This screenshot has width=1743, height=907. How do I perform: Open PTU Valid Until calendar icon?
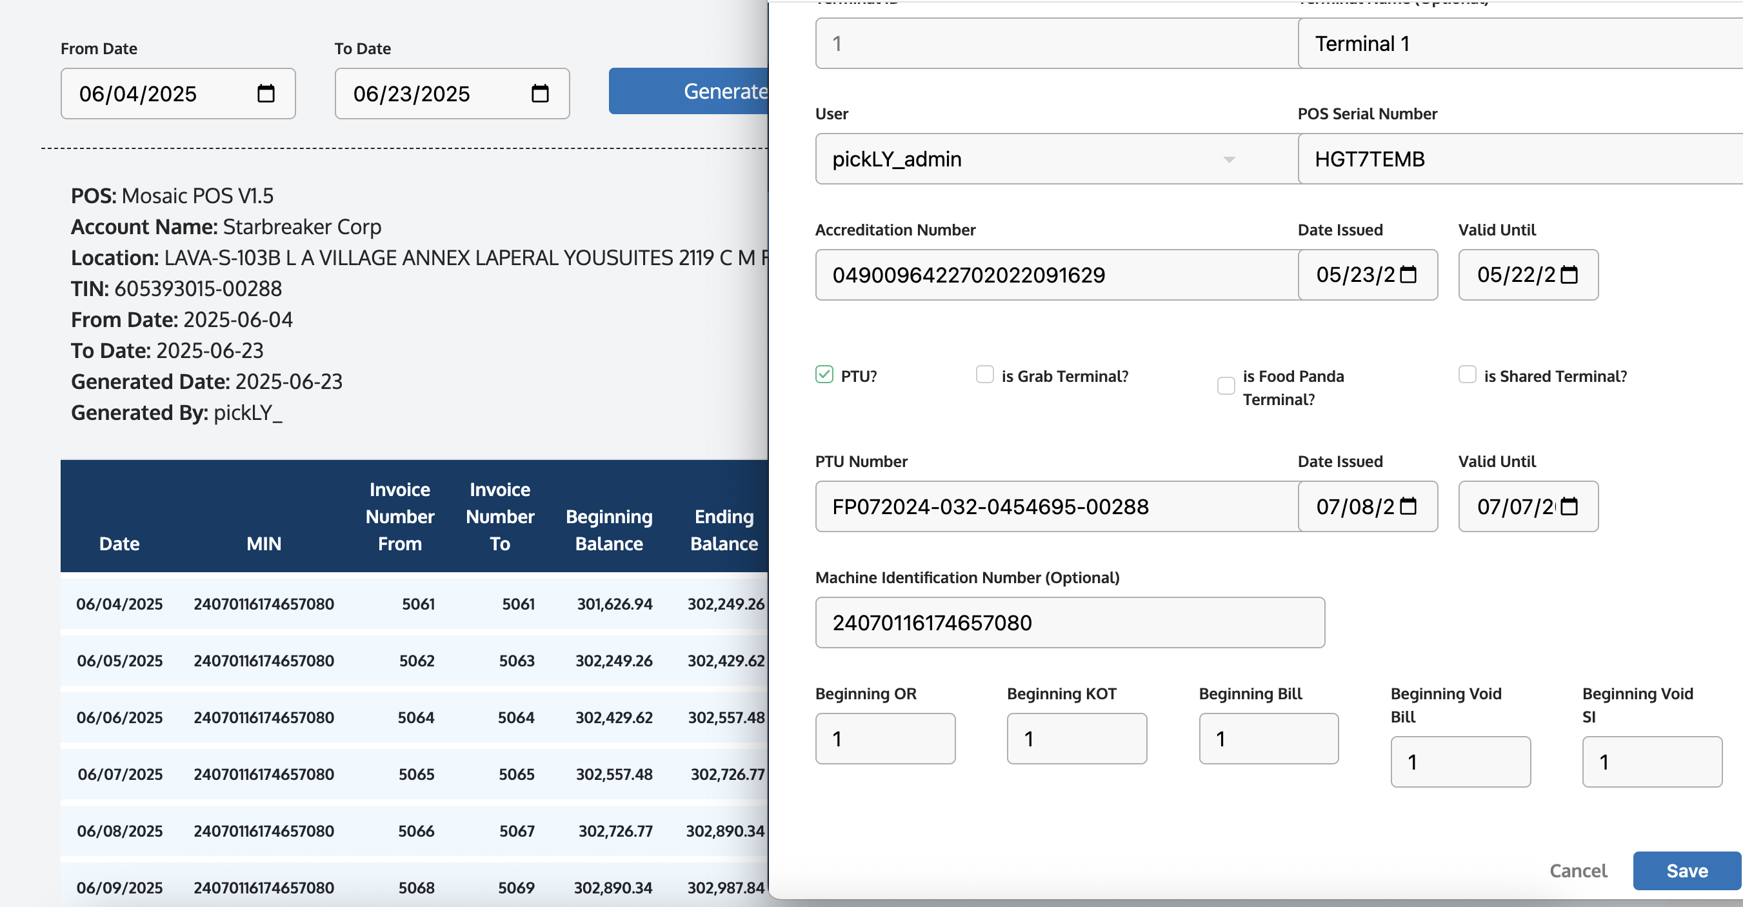(x=1569, y=506)
